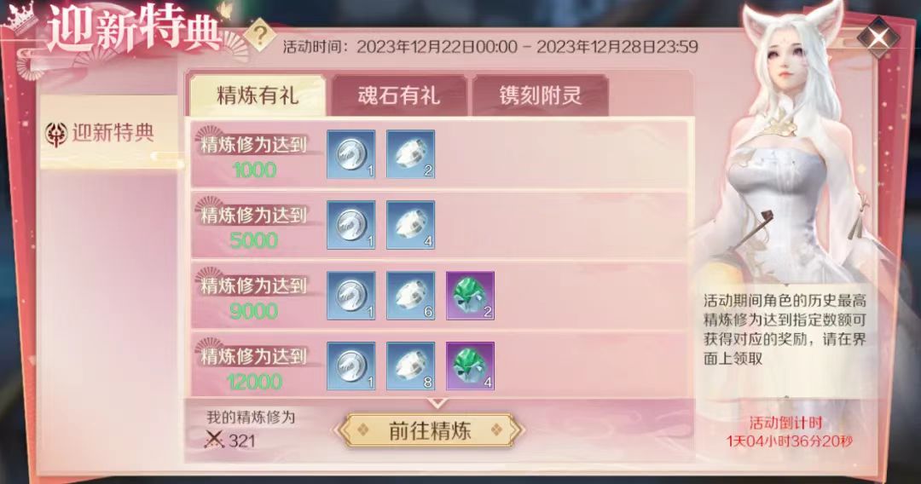Viewport: 921px width, 484px height.
Task: Select the silver coin reward in 5000 row
Action: [351, 225]
